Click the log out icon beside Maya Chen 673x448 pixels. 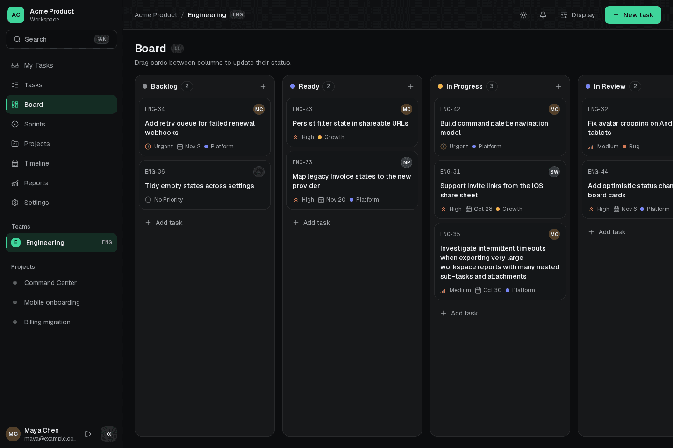[88, 434]
